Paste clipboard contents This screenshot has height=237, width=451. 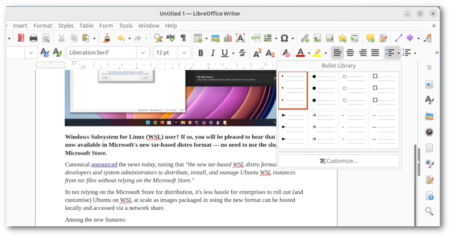[85, 38]
